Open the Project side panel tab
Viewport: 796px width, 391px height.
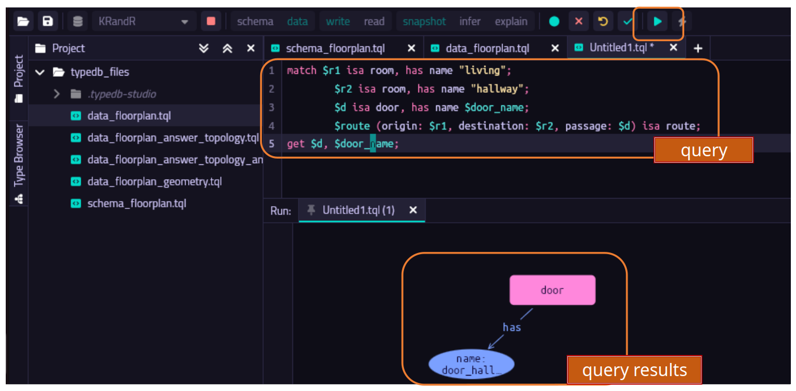[19, 79]
